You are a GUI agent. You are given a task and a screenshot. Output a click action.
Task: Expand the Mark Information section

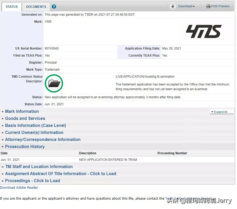[x=22, y=112]
